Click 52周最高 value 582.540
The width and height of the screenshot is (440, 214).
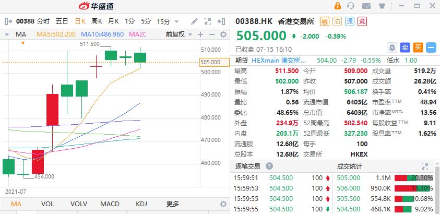[355, 123]
